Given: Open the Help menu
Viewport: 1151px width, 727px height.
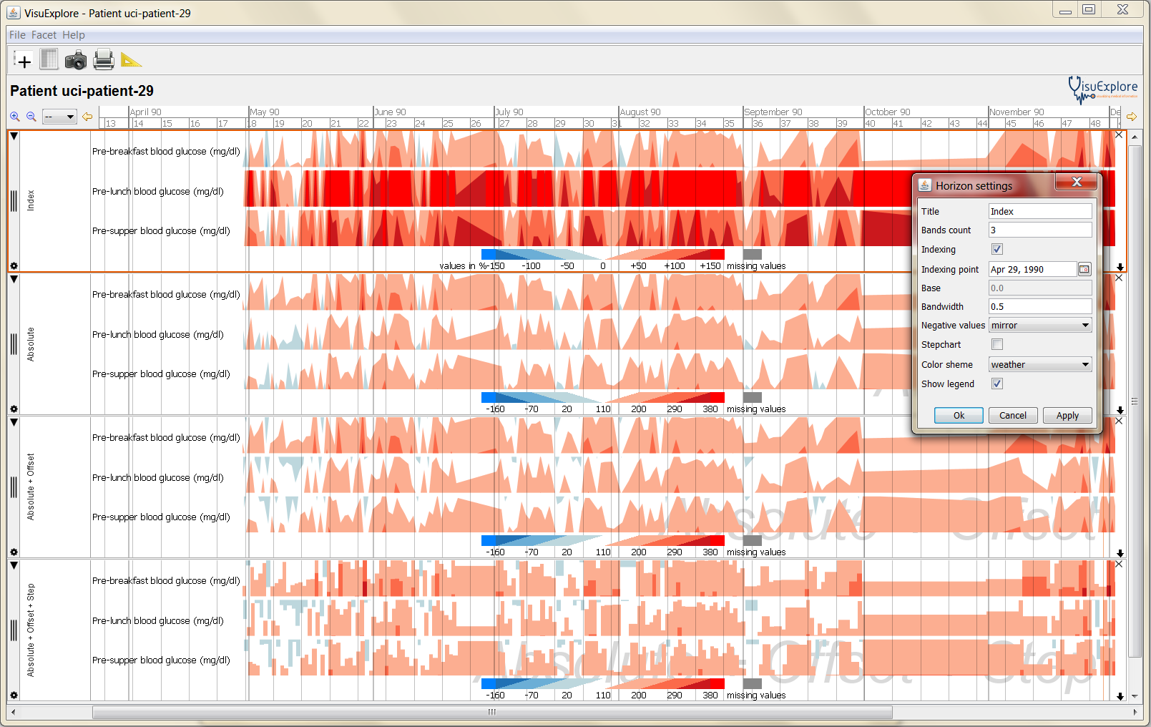Looking at the screenshot, I should pos(73,35).
